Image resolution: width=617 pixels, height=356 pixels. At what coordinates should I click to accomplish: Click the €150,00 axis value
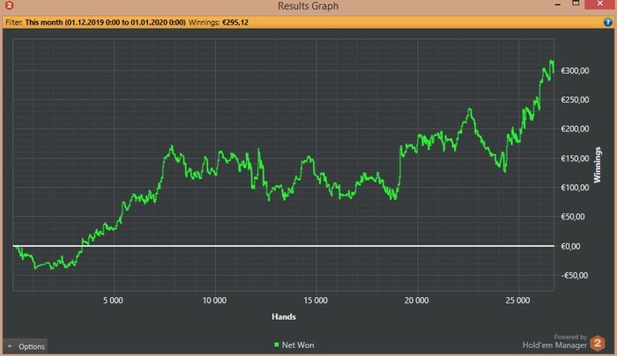click(575, 159)
